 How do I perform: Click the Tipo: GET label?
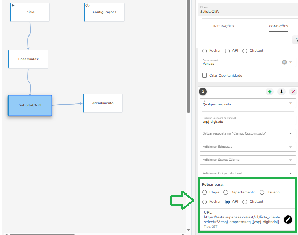tap(210, 227)
